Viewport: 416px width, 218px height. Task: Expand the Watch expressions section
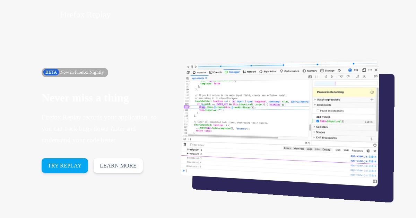click(x=327, y=100)
